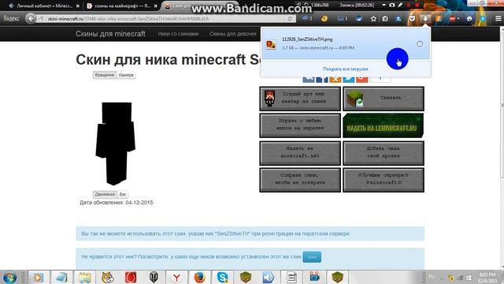Select the 'Камера' toggle button
Viewport: 504px width, 284px height.
[126, 75]
